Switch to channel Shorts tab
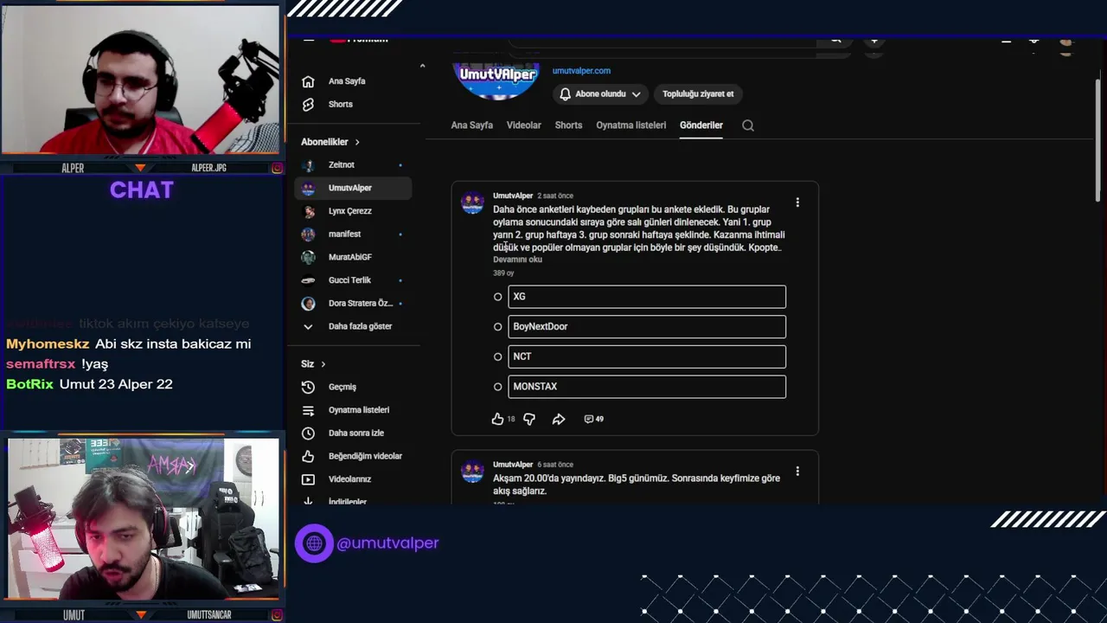 point(568,125)
